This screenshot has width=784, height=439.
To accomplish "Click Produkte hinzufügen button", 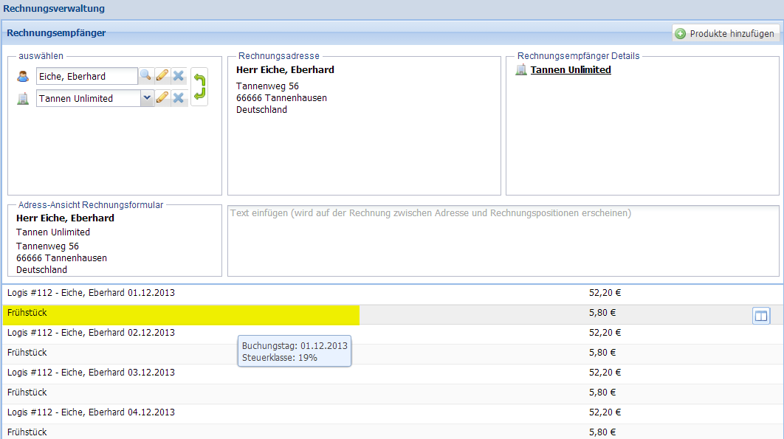I will [x=725, y=33].
